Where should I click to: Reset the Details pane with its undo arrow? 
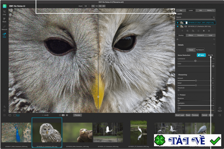pos(214,45)
